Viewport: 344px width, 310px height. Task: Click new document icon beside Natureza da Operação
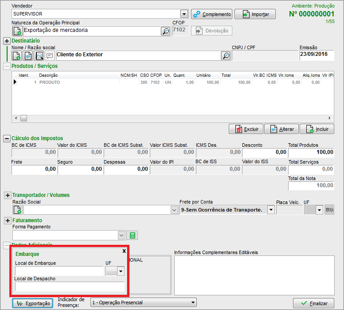pos(17,31)
